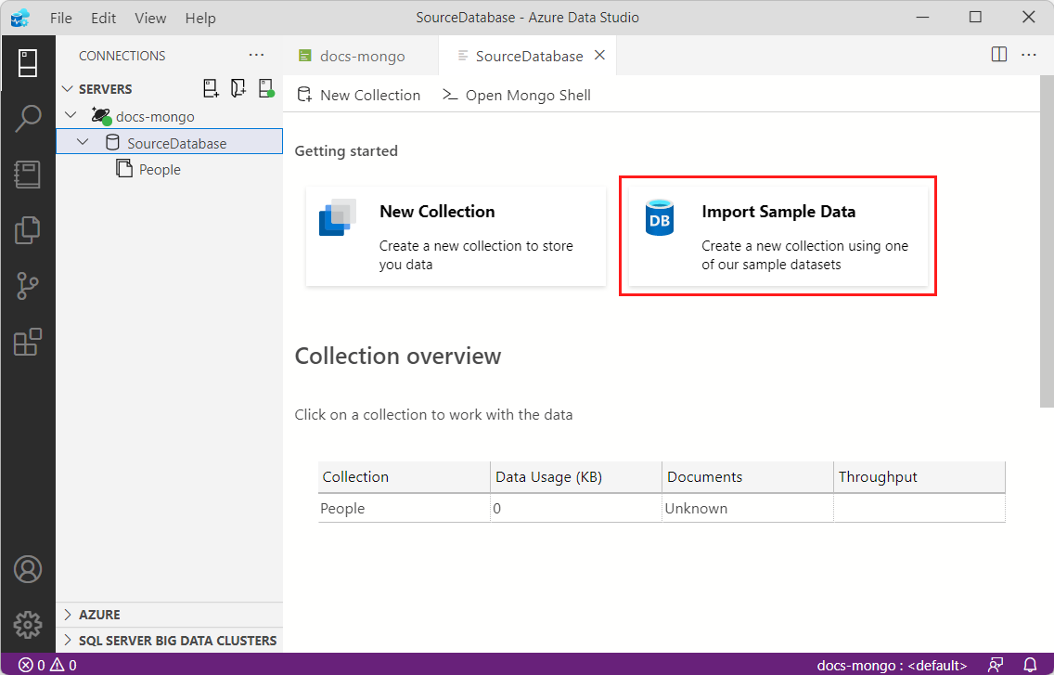This screenshot has height=675, width=1054.
Task: Expand the SQL SERVER BIG DATA CLUSTERS section
Action: [x=67, y=640]
